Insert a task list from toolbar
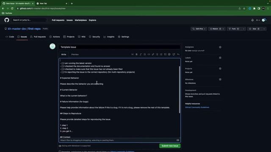The width and height of the screenshot is (271, 152). click(x=165, y=54)
